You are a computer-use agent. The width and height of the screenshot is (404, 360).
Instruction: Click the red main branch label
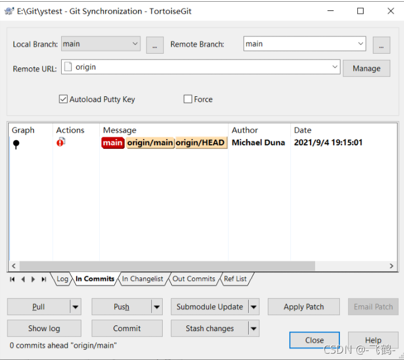113,142
